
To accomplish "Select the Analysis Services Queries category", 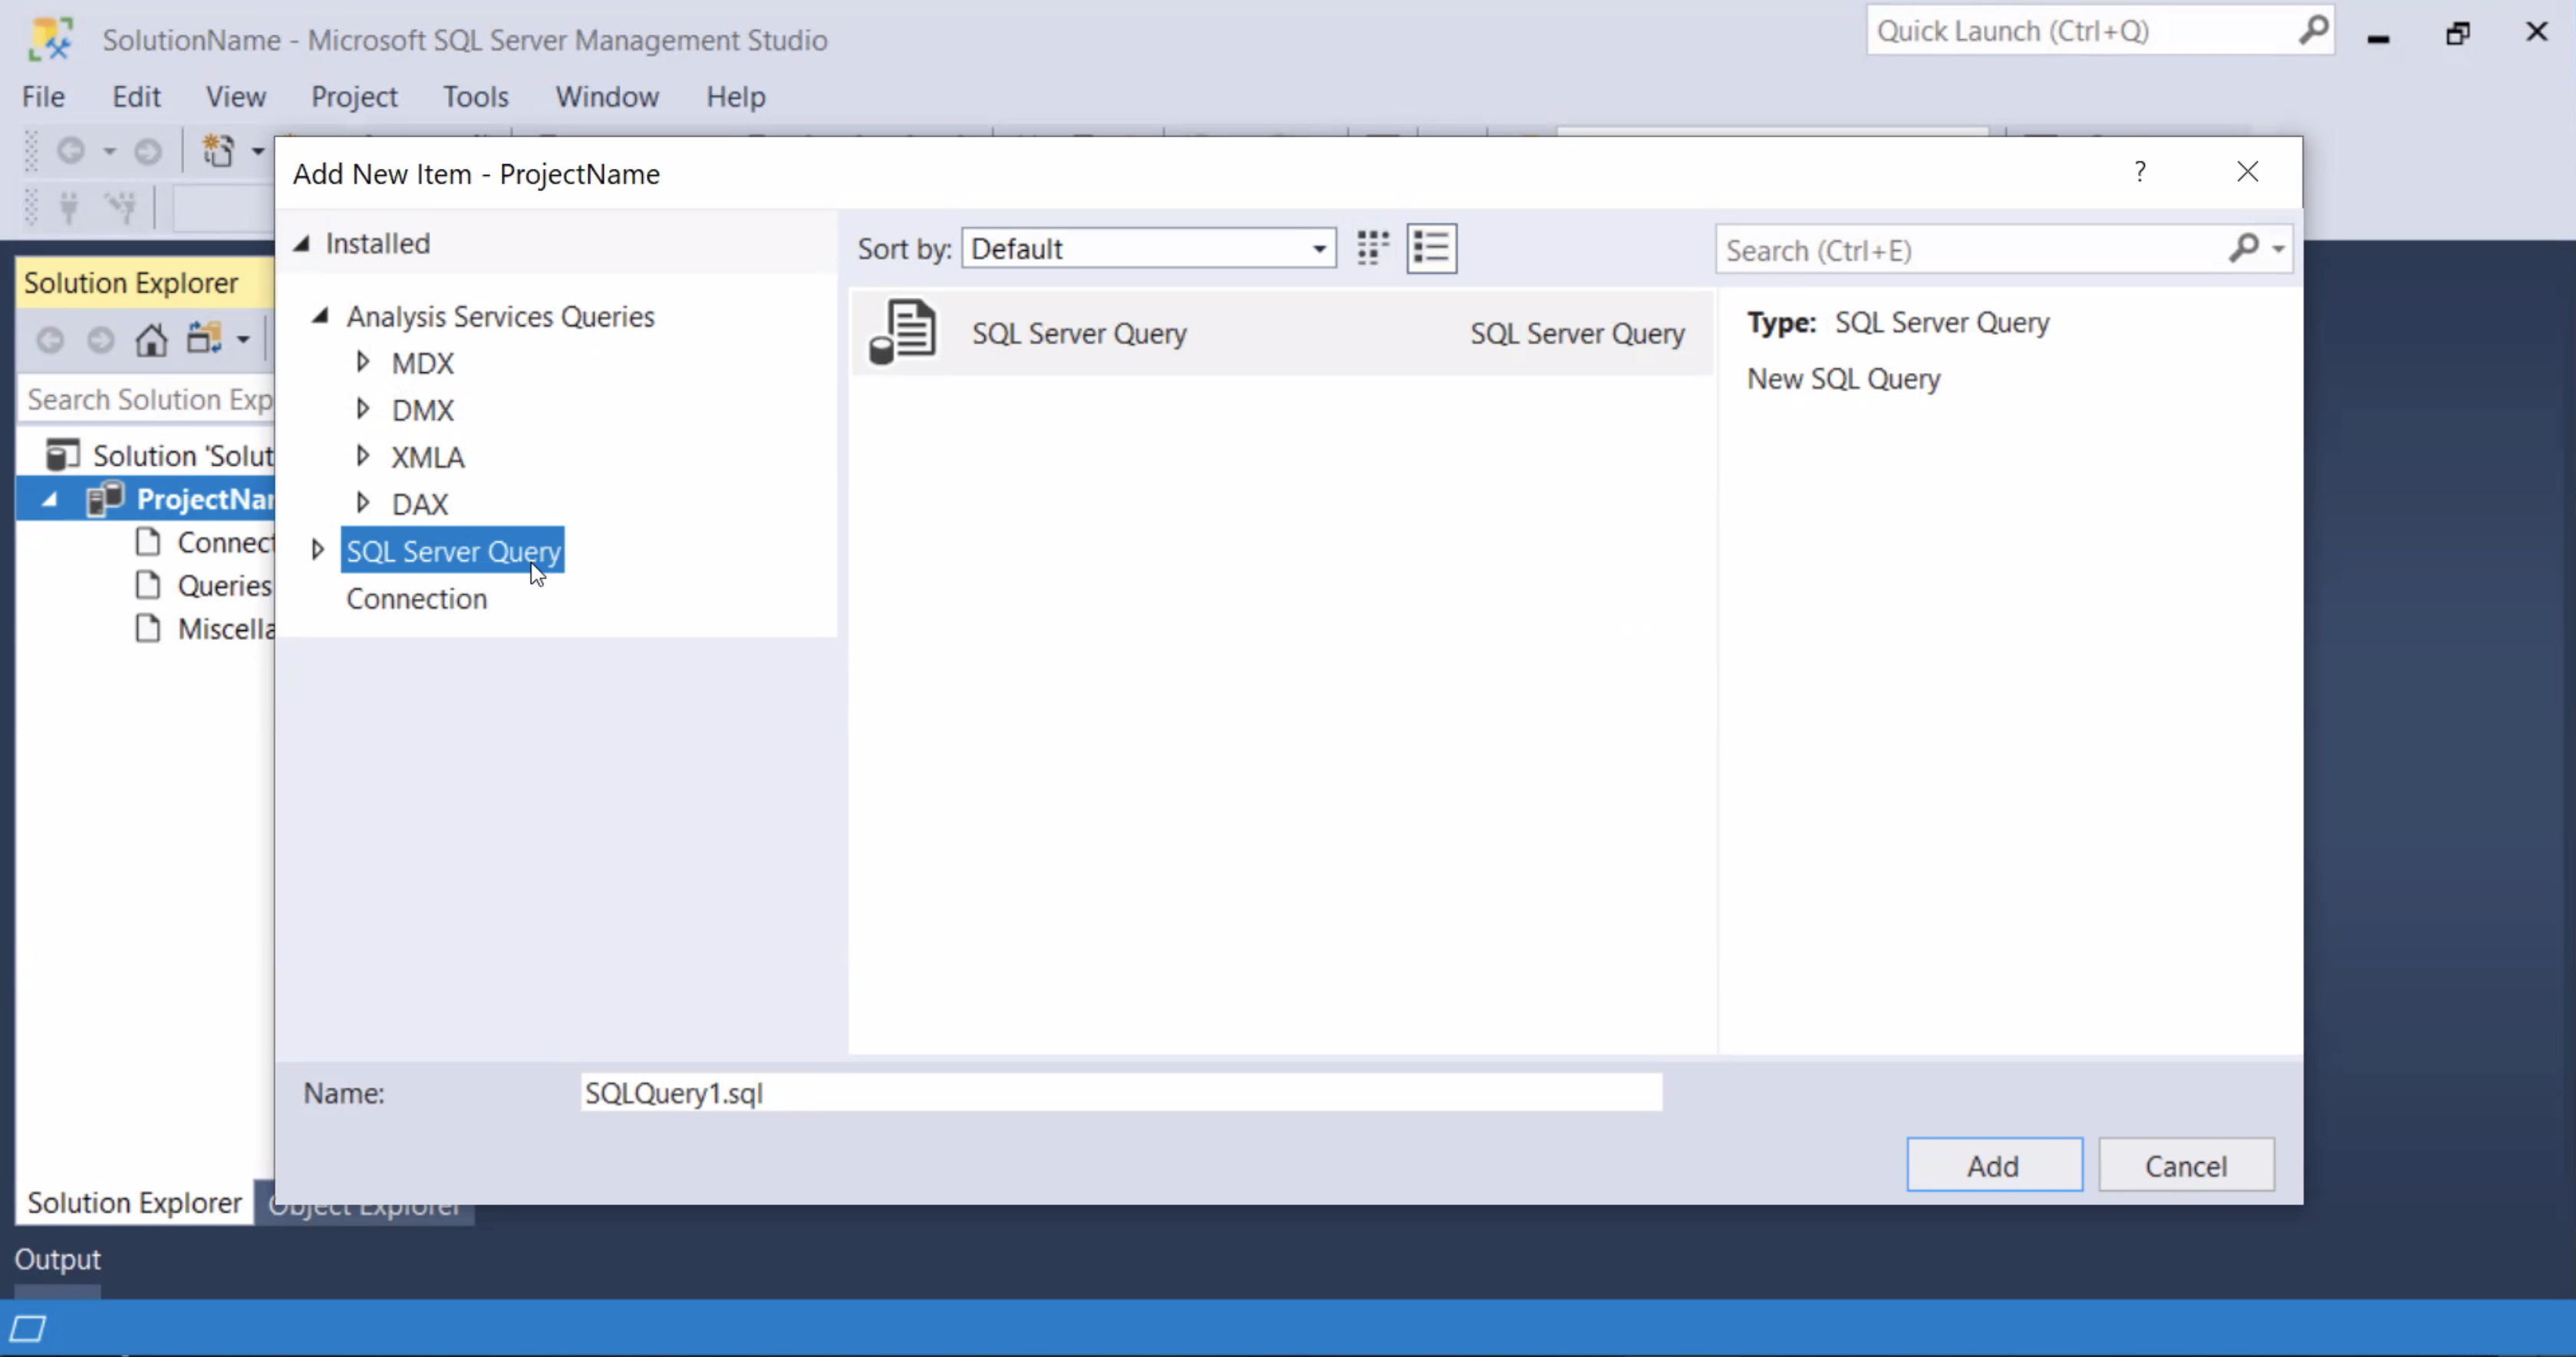I will click(500, 316).
